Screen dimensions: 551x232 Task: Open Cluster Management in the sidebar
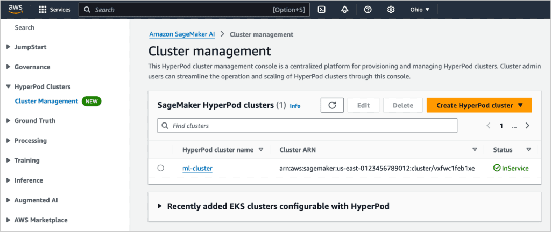pyautogui.click(x=46, y=102)
